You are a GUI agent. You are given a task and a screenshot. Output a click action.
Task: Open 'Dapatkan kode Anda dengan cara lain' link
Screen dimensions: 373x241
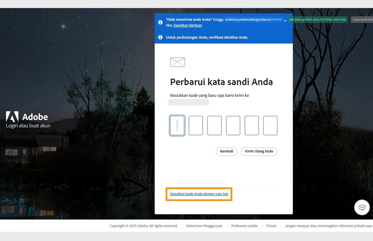tap(199, 194)
